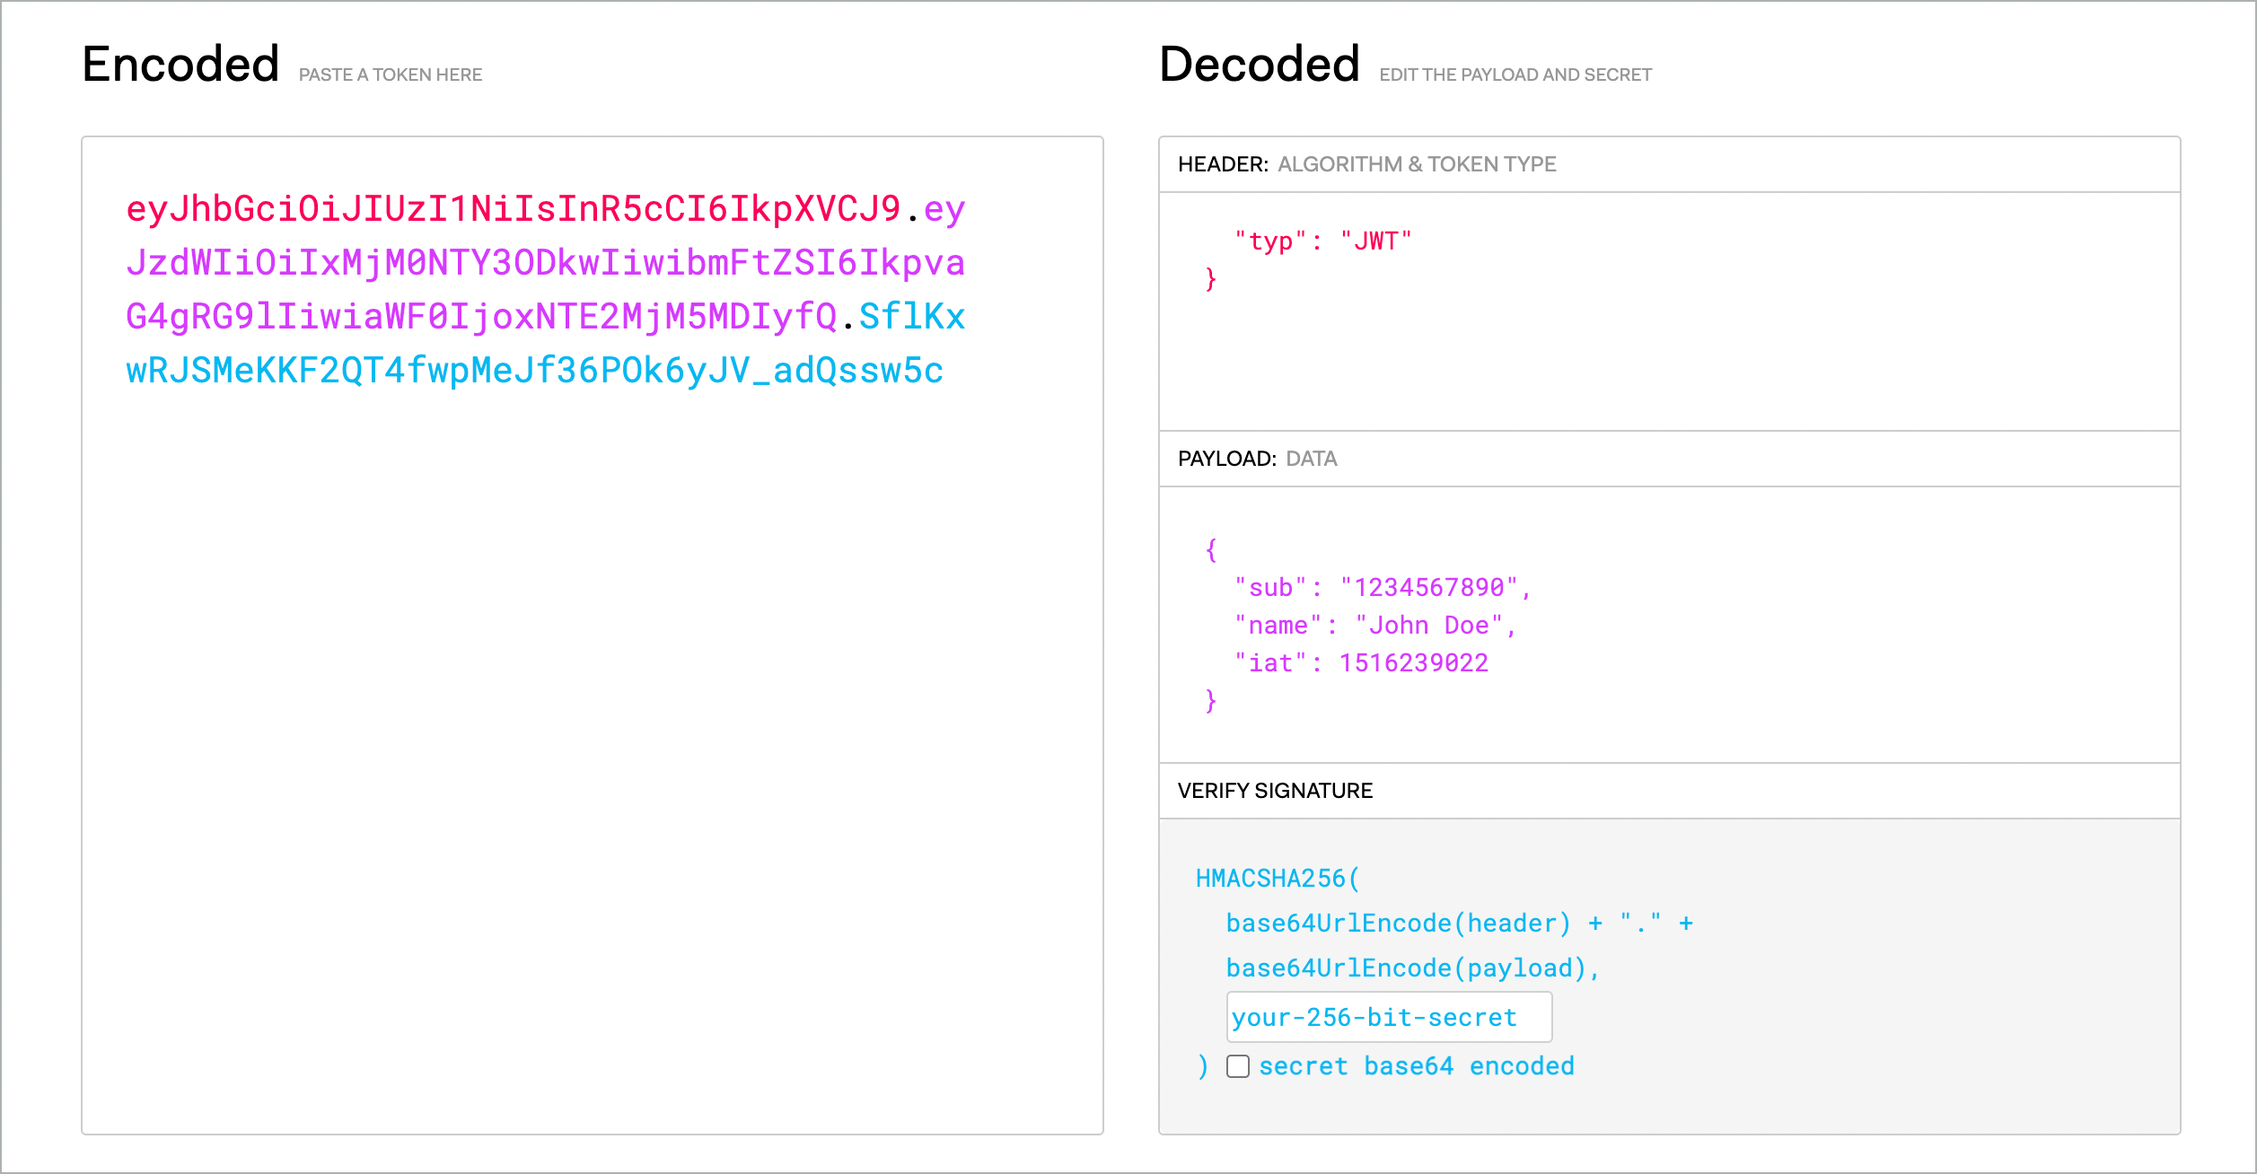This screenshot has width=2257, height=1174.
Task: Click the PAYLOAD: DATA section label
Action: coord(1257,459)
